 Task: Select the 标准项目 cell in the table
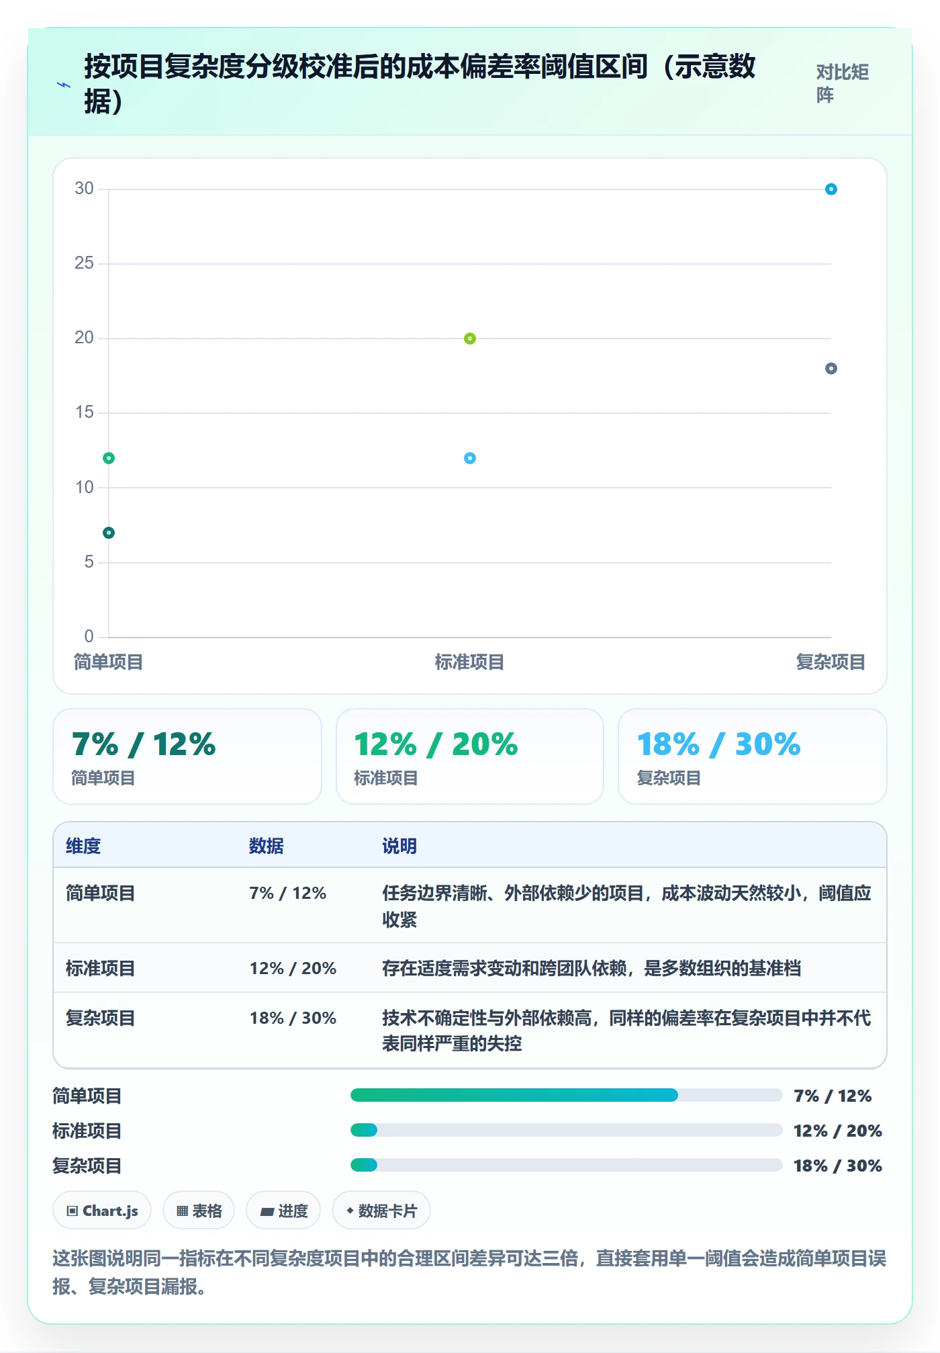click(101, 968)
